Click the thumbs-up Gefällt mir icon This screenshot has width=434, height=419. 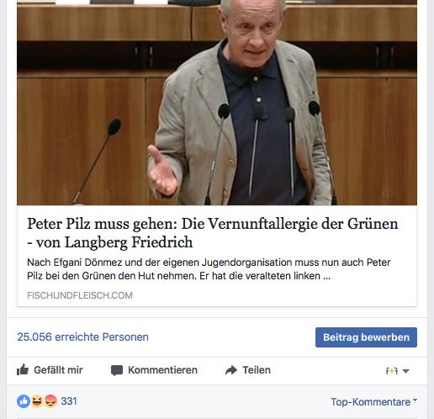pyautogui.click(x=23, y=370)
